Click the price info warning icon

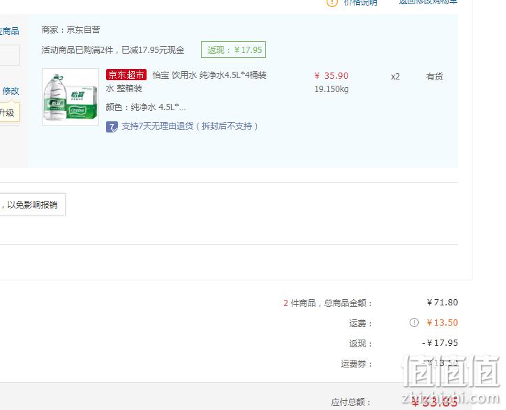click(332, 3)
